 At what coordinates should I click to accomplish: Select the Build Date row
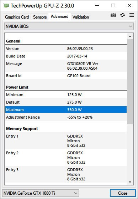66,56
